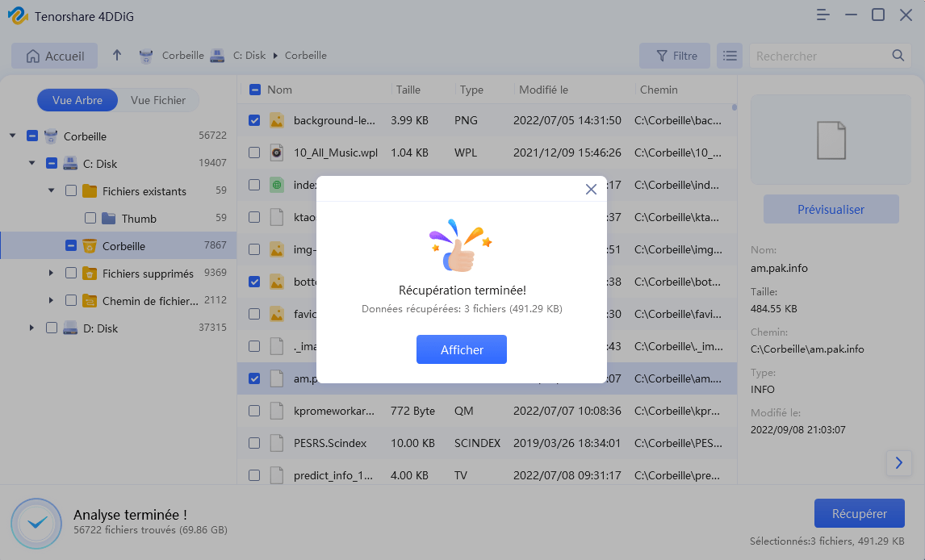Viewport: 925px width, 560px height.
Task: Click the background-le... PNG image icon
Action: [x=277, y=120]
